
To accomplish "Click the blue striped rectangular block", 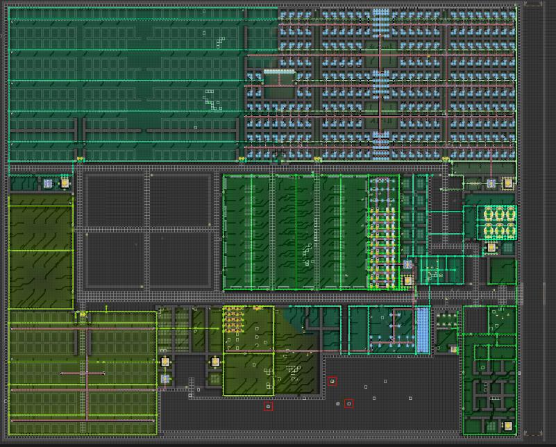I will 422,330.
